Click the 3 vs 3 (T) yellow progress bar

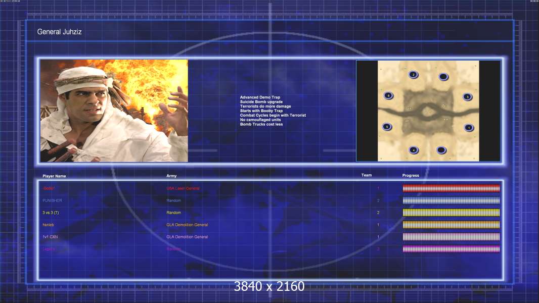[x=452, y=213]
